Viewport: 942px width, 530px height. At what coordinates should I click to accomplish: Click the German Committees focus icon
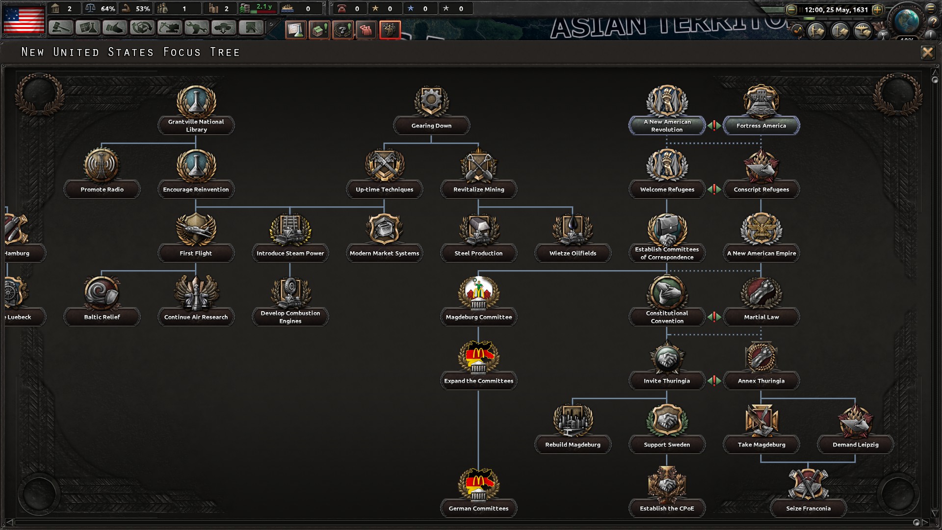[479, 484]
